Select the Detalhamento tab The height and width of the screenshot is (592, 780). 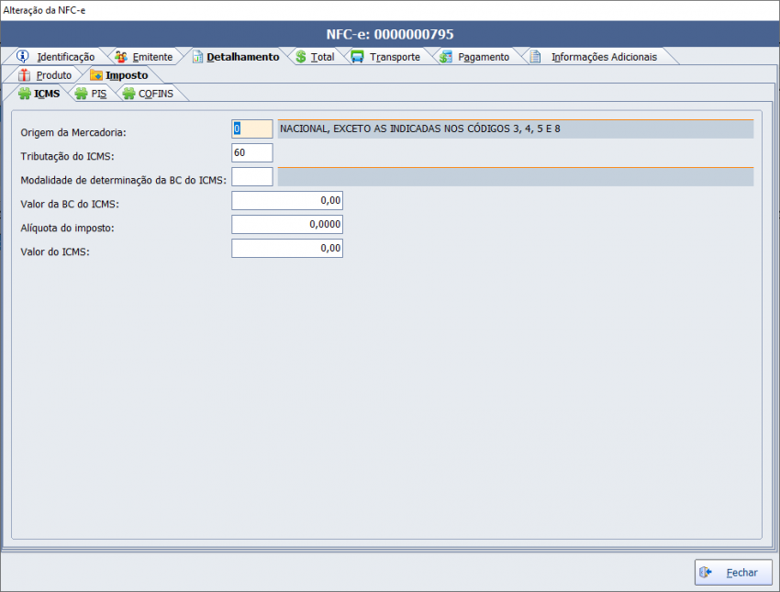[x=236, y=57]
